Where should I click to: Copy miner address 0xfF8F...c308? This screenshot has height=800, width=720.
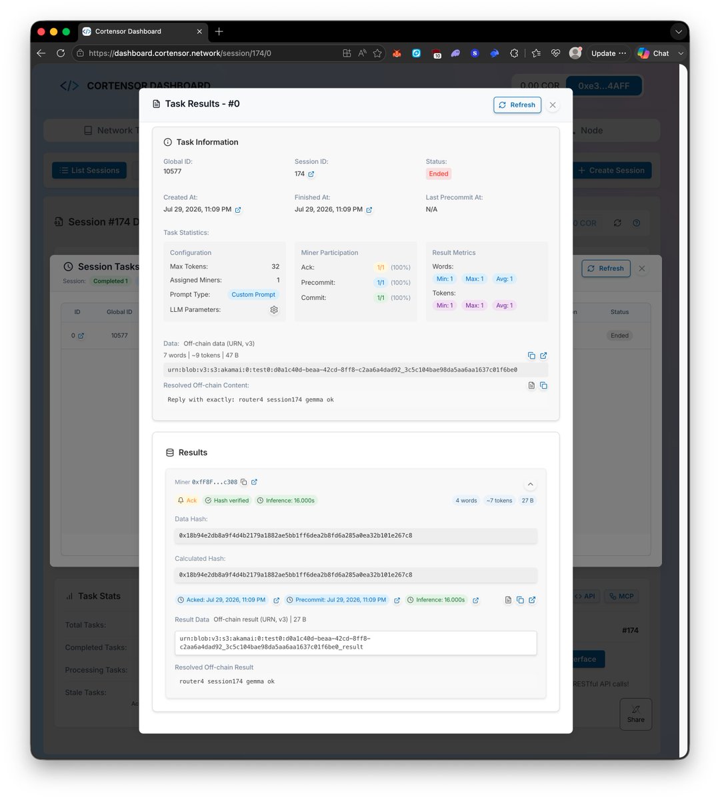244,482
